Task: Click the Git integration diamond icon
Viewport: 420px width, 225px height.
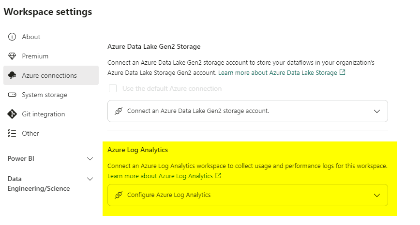Action: 12,114
